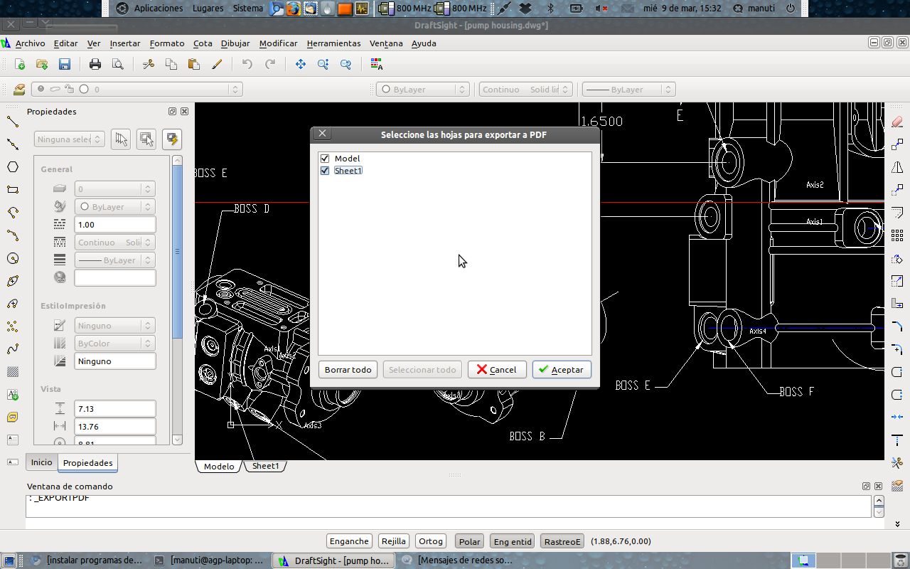Screen dimensions: 910x569
Task: Click the Cancel button in dialog
Action: (497, 370)
